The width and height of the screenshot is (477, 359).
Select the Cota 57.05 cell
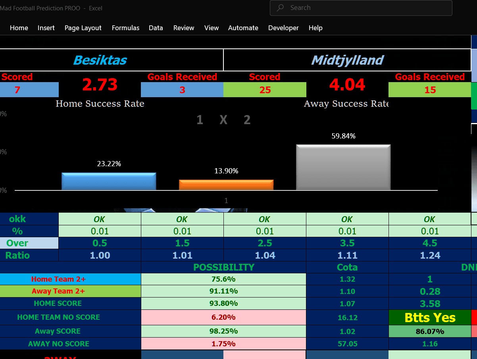[347, 344]
